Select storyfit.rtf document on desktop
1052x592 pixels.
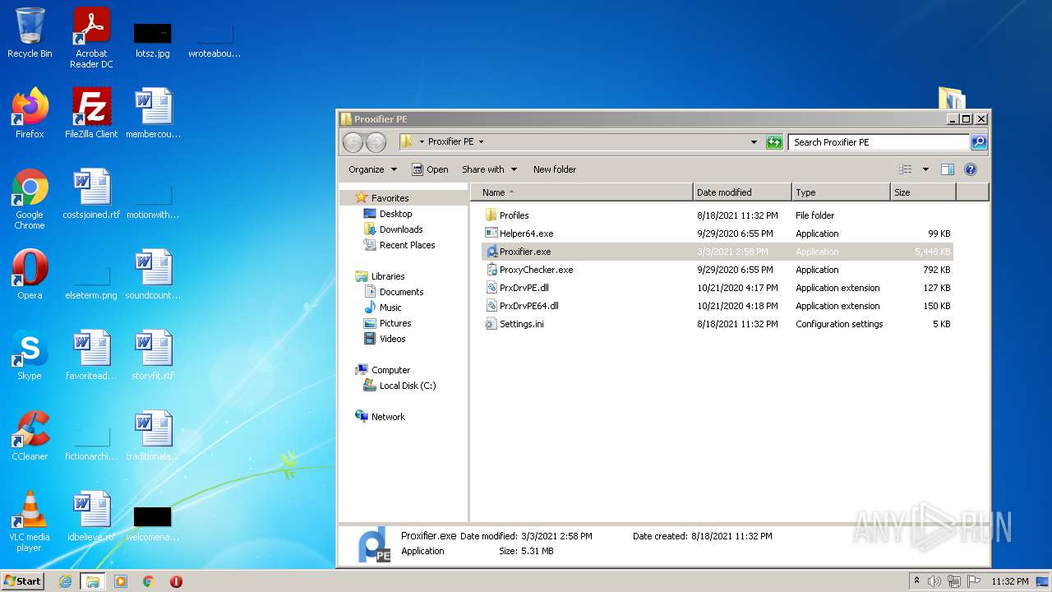click(153, 355)
